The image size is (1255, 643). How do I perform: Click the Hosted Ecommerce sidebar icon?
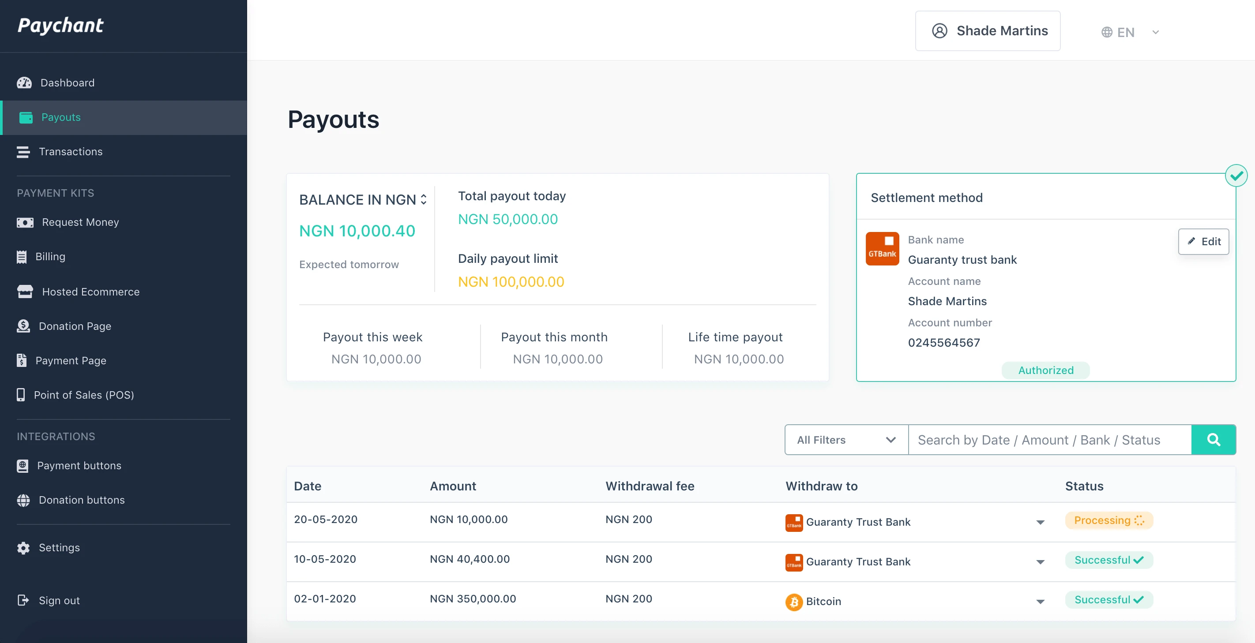tap(24, 291)
